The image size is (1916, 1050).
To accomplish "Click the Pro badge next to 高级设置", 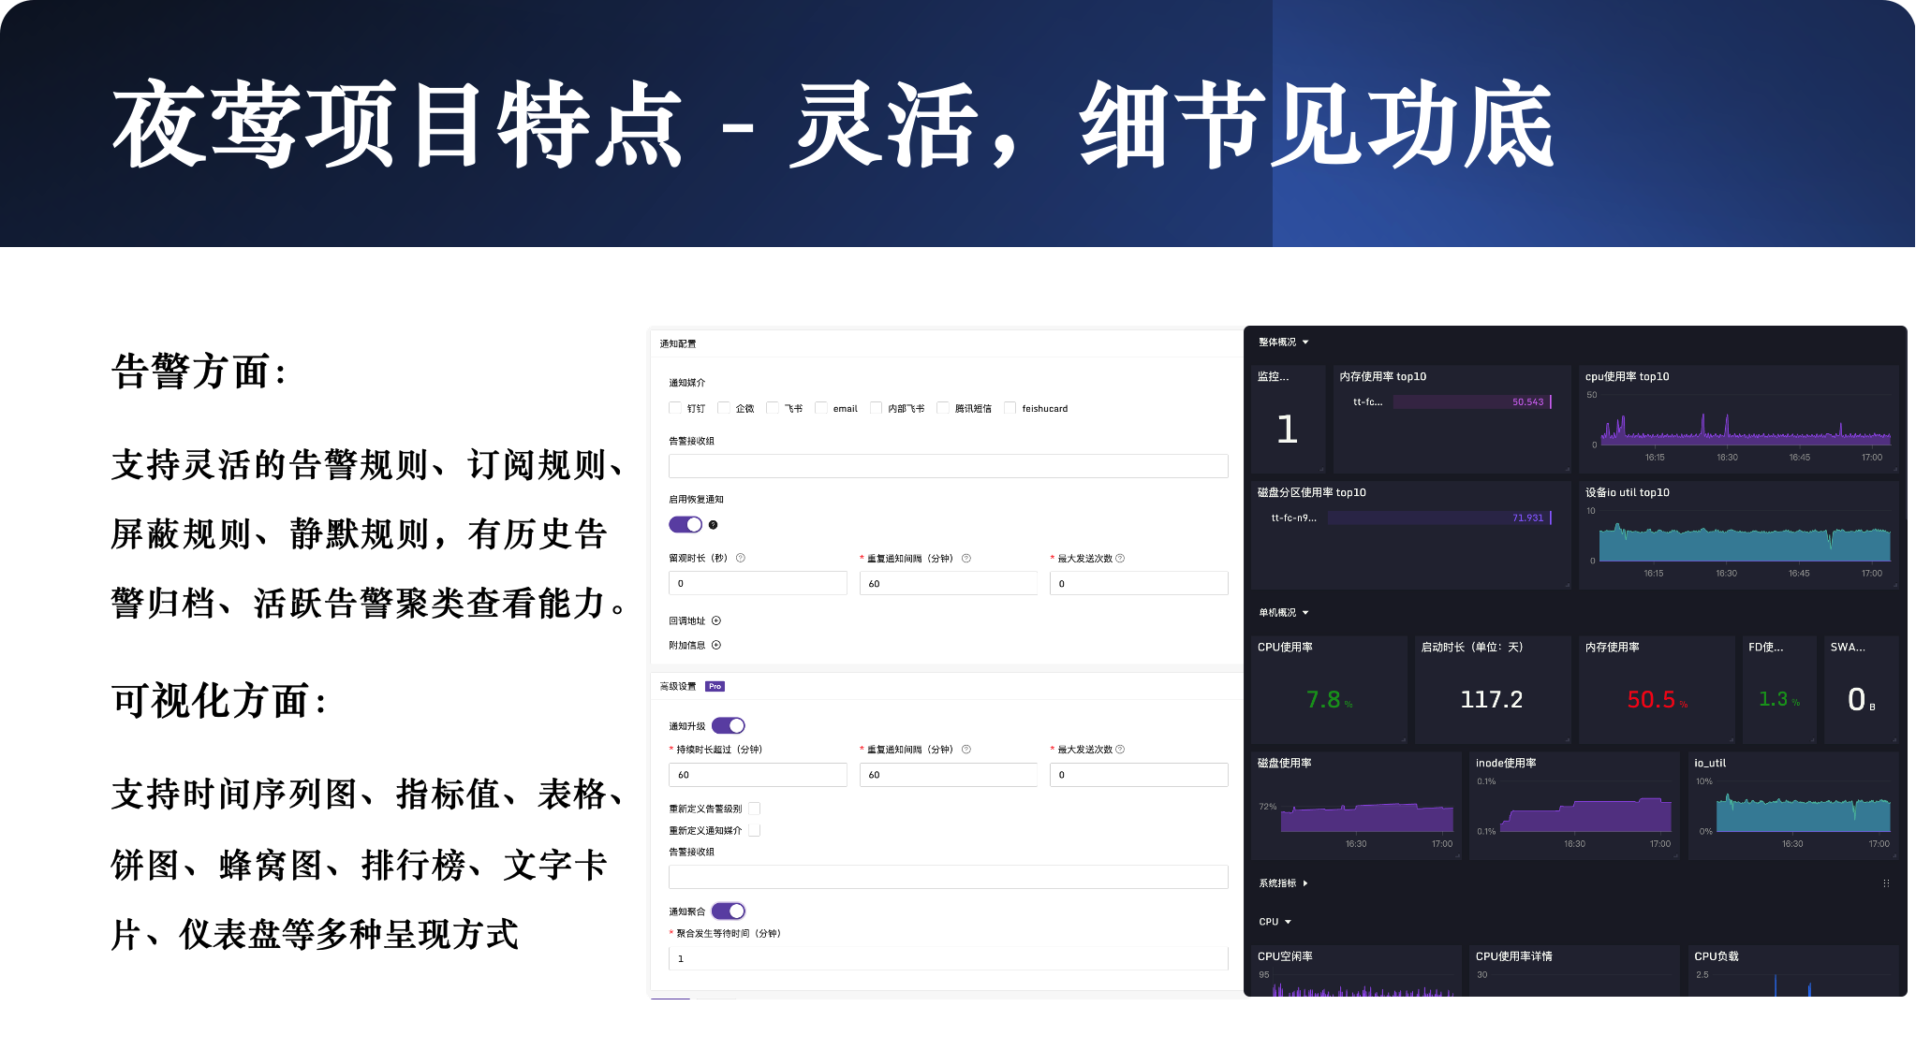I will 715,686.
